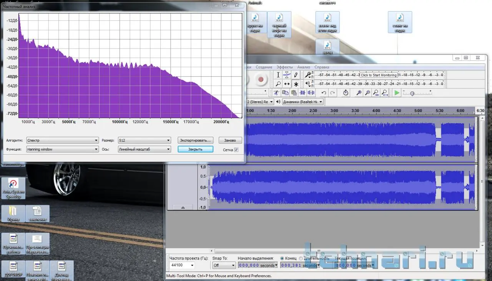The image size is (492, 281).
Task: Activate the Multi-Tool asterisk icon
Action: coord(296,84)
